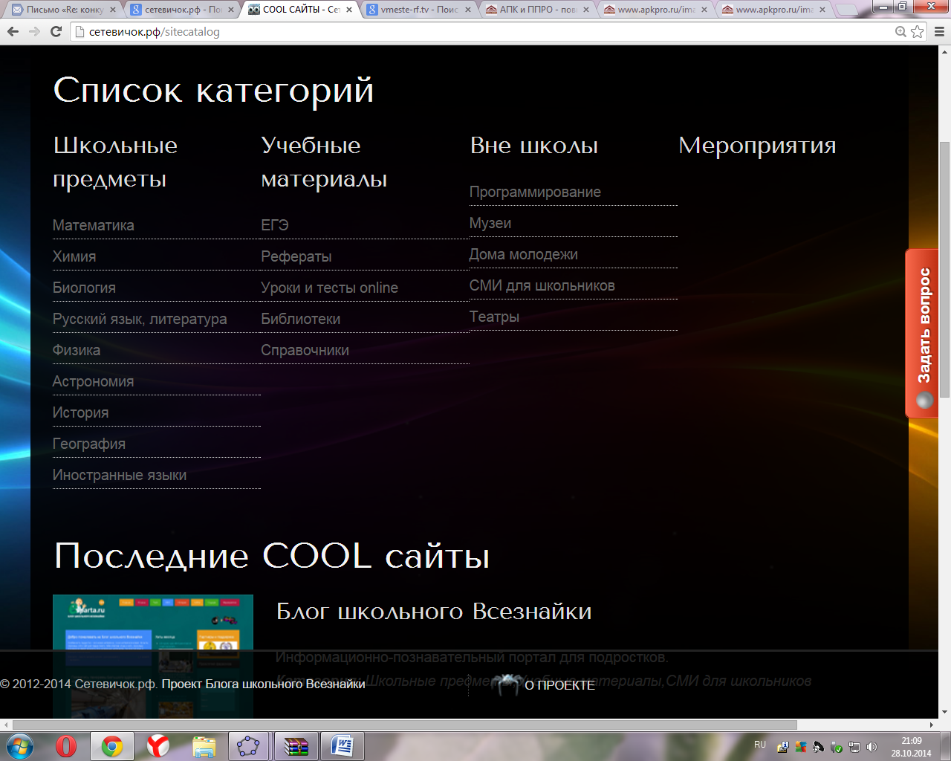Viewport: 951px width, 761px height.
Task: Click the browser forward arrow
Action: (x=34, y=31)
